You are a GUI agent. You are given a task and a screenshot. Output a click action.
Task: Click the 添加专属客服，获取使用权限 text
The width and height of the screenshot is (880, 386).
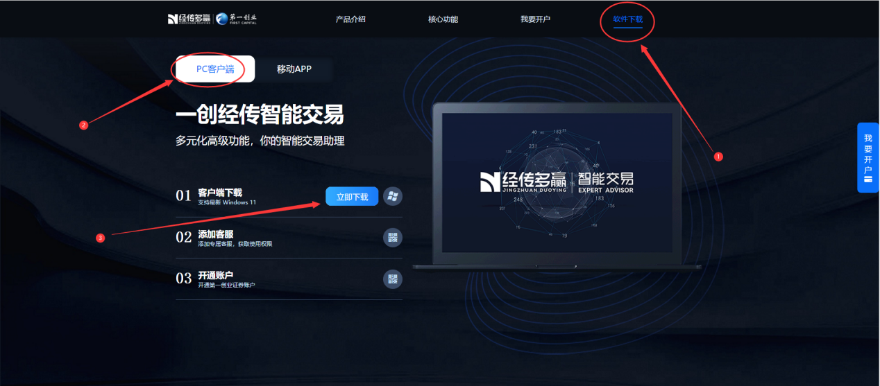click(235, 244)
